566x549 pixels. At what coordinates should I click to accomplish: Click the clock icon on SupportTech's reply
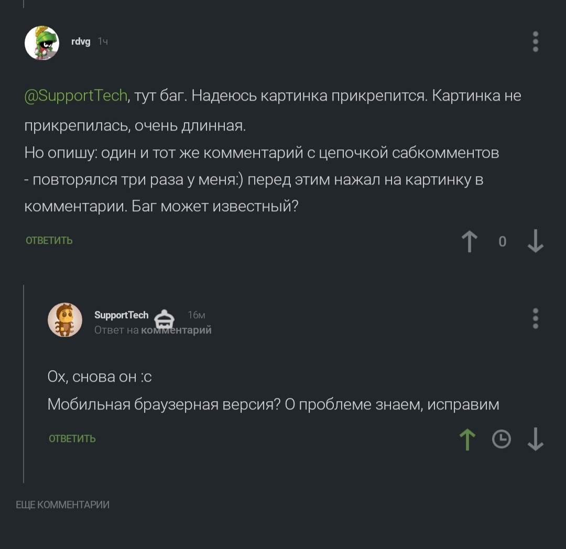pyautogui.click(x=502, y=439)
